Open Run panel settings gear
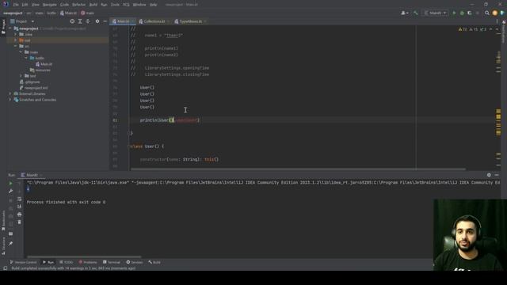 pyautogui.click(x=489, y=175)
